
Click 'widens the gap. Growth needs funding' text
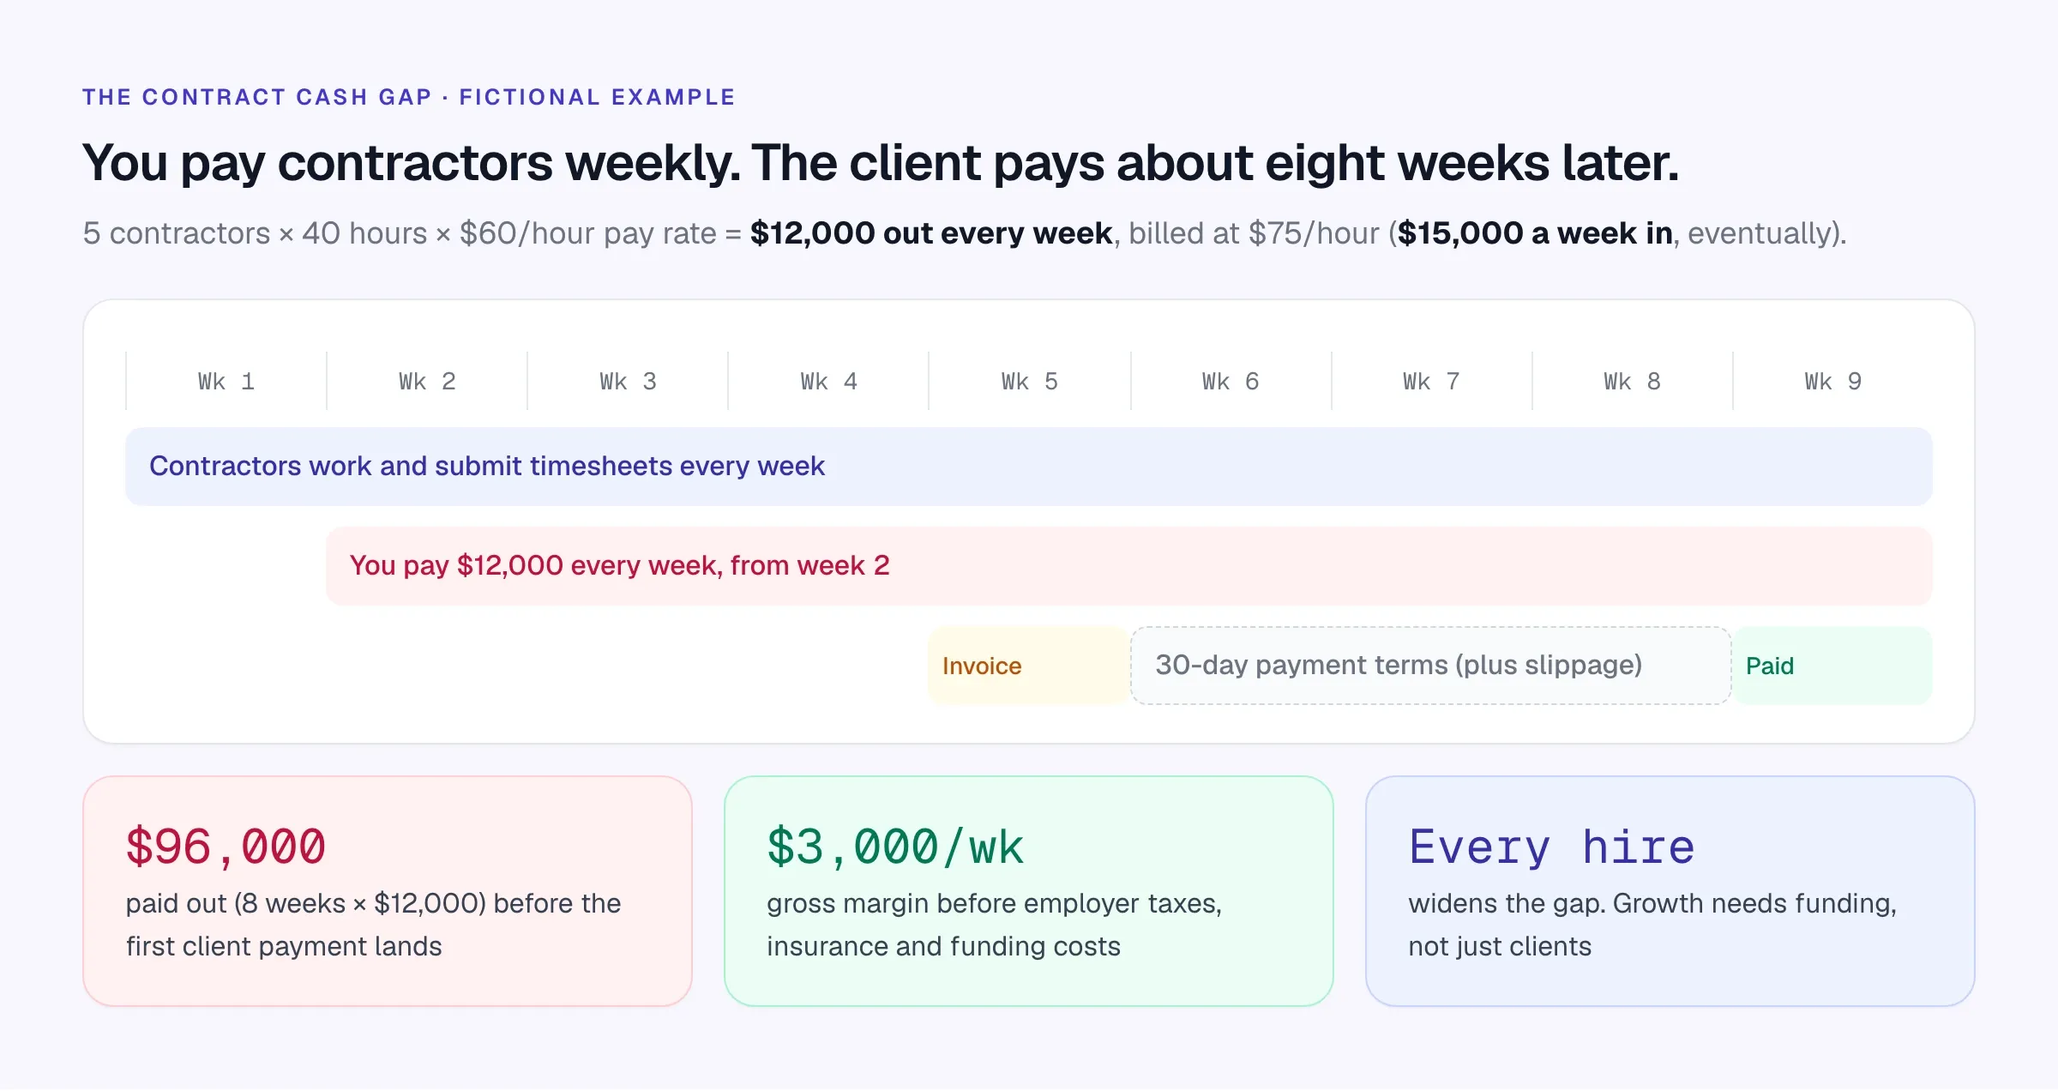pyautogui.click(x=1652, y=925)
